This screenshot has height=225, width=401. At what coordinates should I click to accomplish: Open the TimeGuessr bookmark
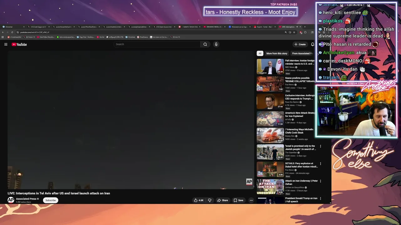[143, 37]
